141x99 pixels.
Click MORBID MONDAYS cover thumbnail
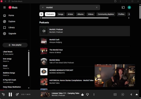[44, 72]
